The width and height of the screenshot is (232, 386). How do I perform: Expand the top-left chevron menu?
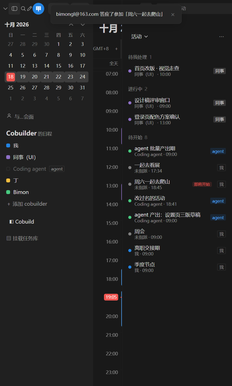[5, 9]
